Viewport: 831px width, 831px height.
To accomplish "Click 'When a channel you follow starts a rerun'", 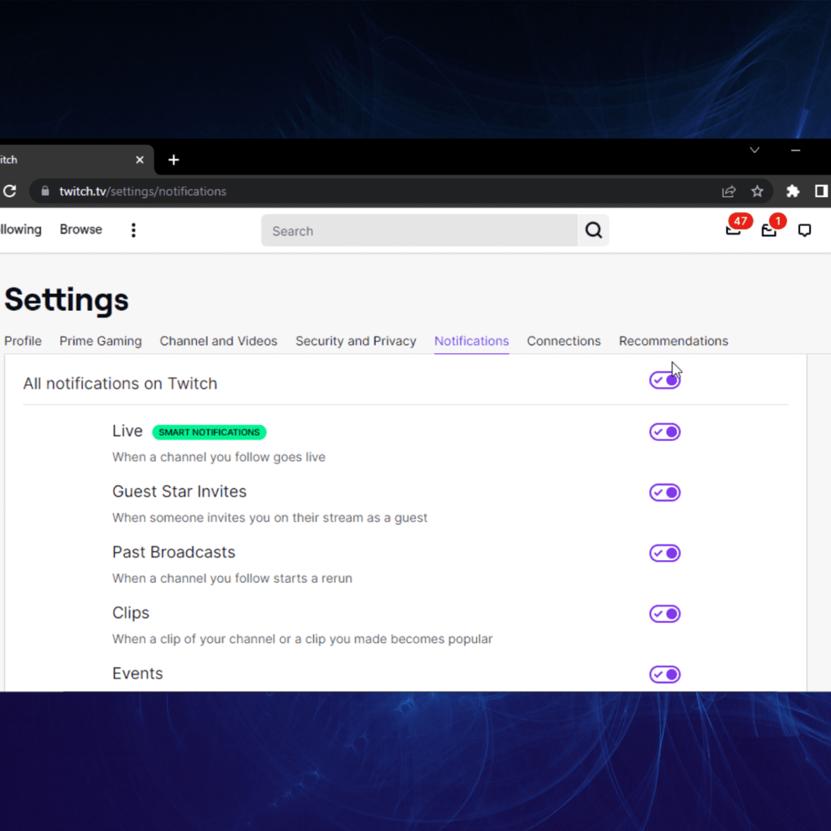I will click(x=232, y=578).
